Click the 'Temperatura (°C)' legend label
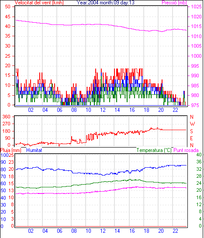Viewport: 204px width, 238px height. (154, 150)
